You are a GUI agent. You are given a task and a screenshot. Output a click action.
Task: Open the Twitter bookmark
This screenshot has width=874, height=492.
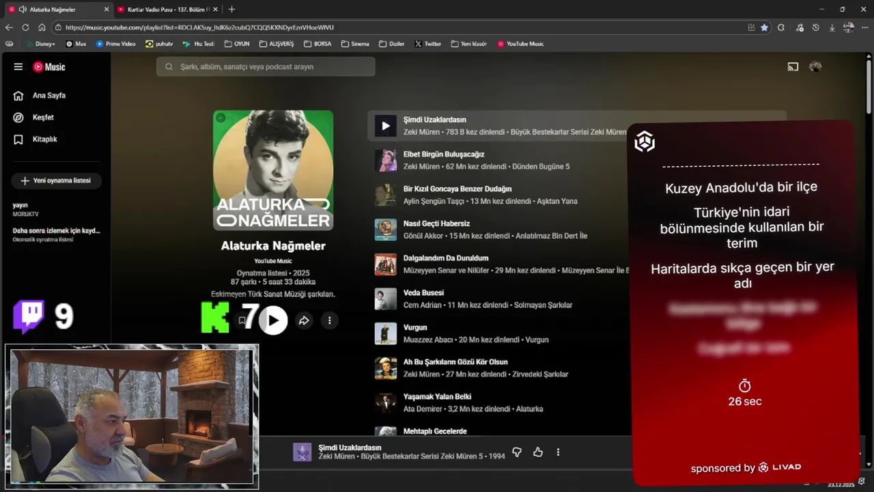point(427,44)
